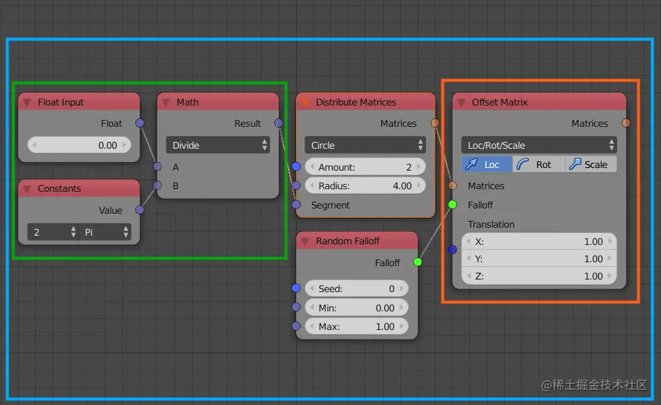
Task: Increase Amount with its right arrow
Action: tap(419, 167)
